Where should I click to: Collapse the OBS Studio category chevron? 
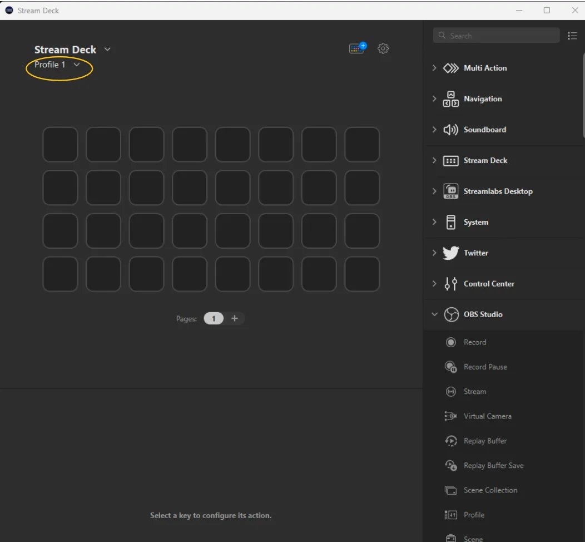(434, 314)
